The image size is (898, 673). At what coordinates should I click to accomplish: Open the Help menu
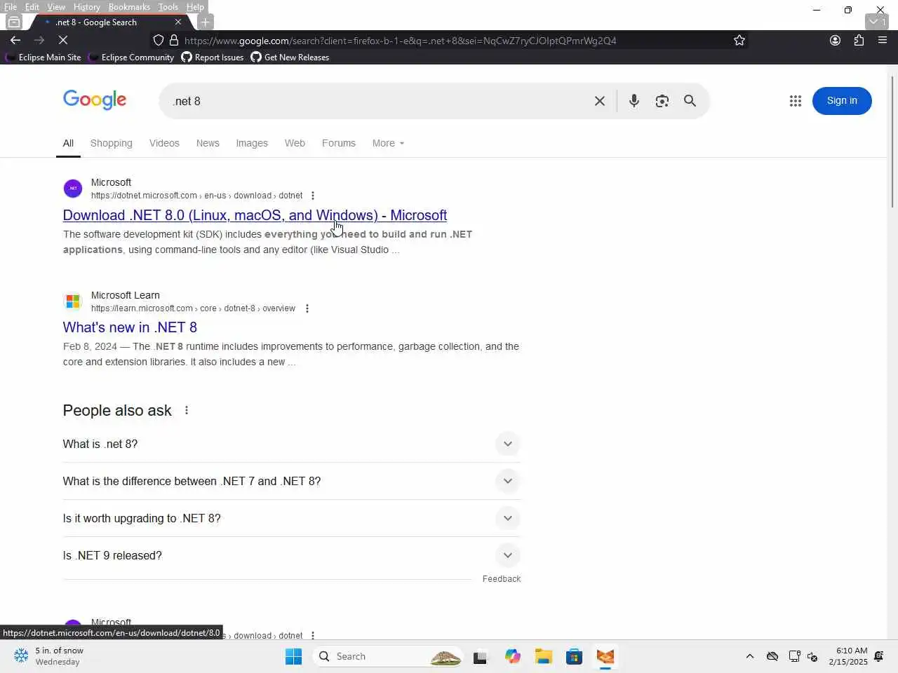coord(195,7)
